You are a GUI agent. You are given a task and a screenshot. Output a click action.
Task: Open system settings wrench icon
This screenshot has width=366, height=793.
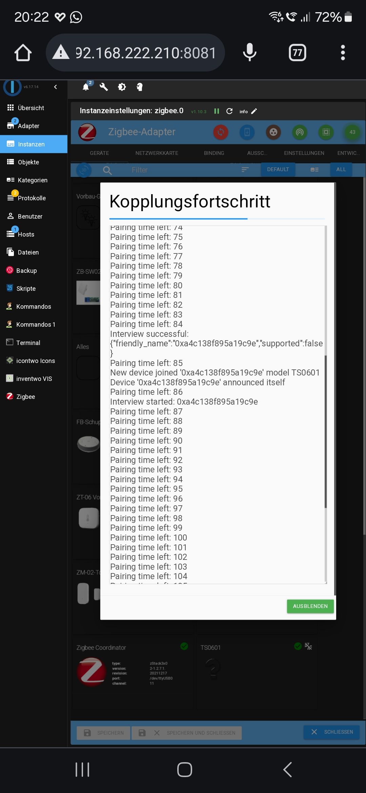104,87
